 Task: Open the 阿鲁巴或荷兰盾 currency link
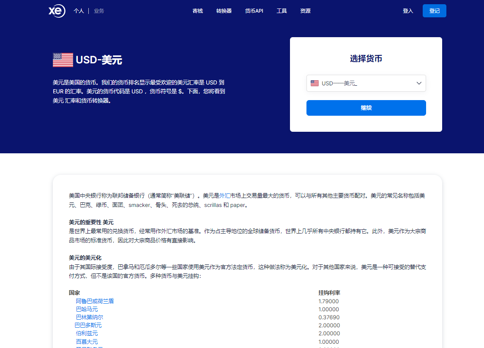coord(95,301)
